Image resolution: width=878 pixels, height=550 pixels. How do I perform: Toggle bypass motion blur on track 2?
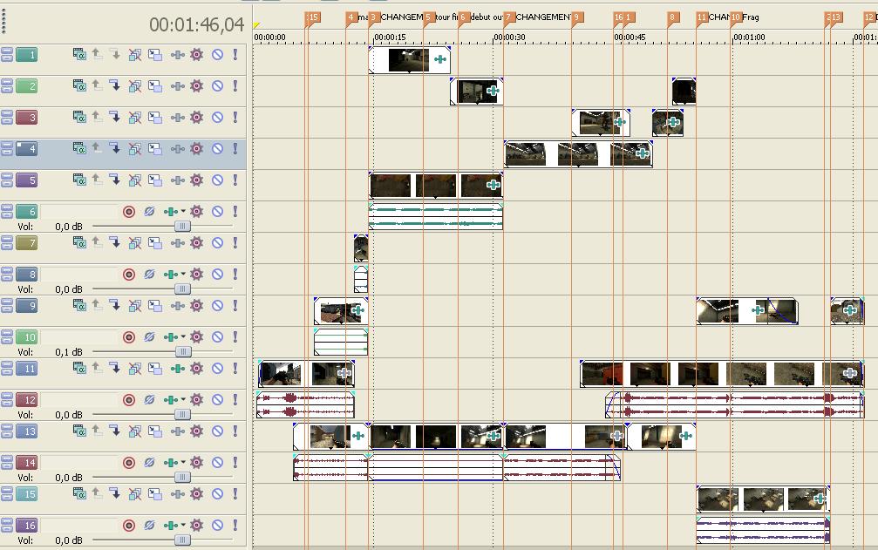pyautogui.click(x=135, y=85)
